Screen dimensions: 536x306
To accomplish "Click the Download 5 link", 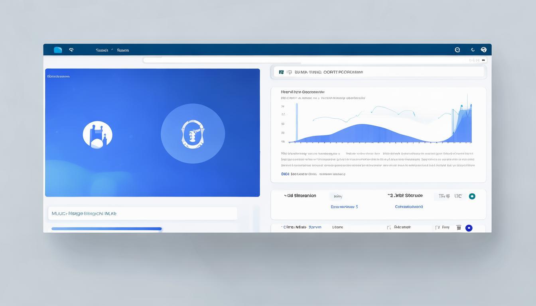I will [x=344, y=206].
